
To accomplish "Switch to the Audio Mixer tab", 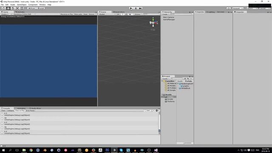I will pos(35,108).
